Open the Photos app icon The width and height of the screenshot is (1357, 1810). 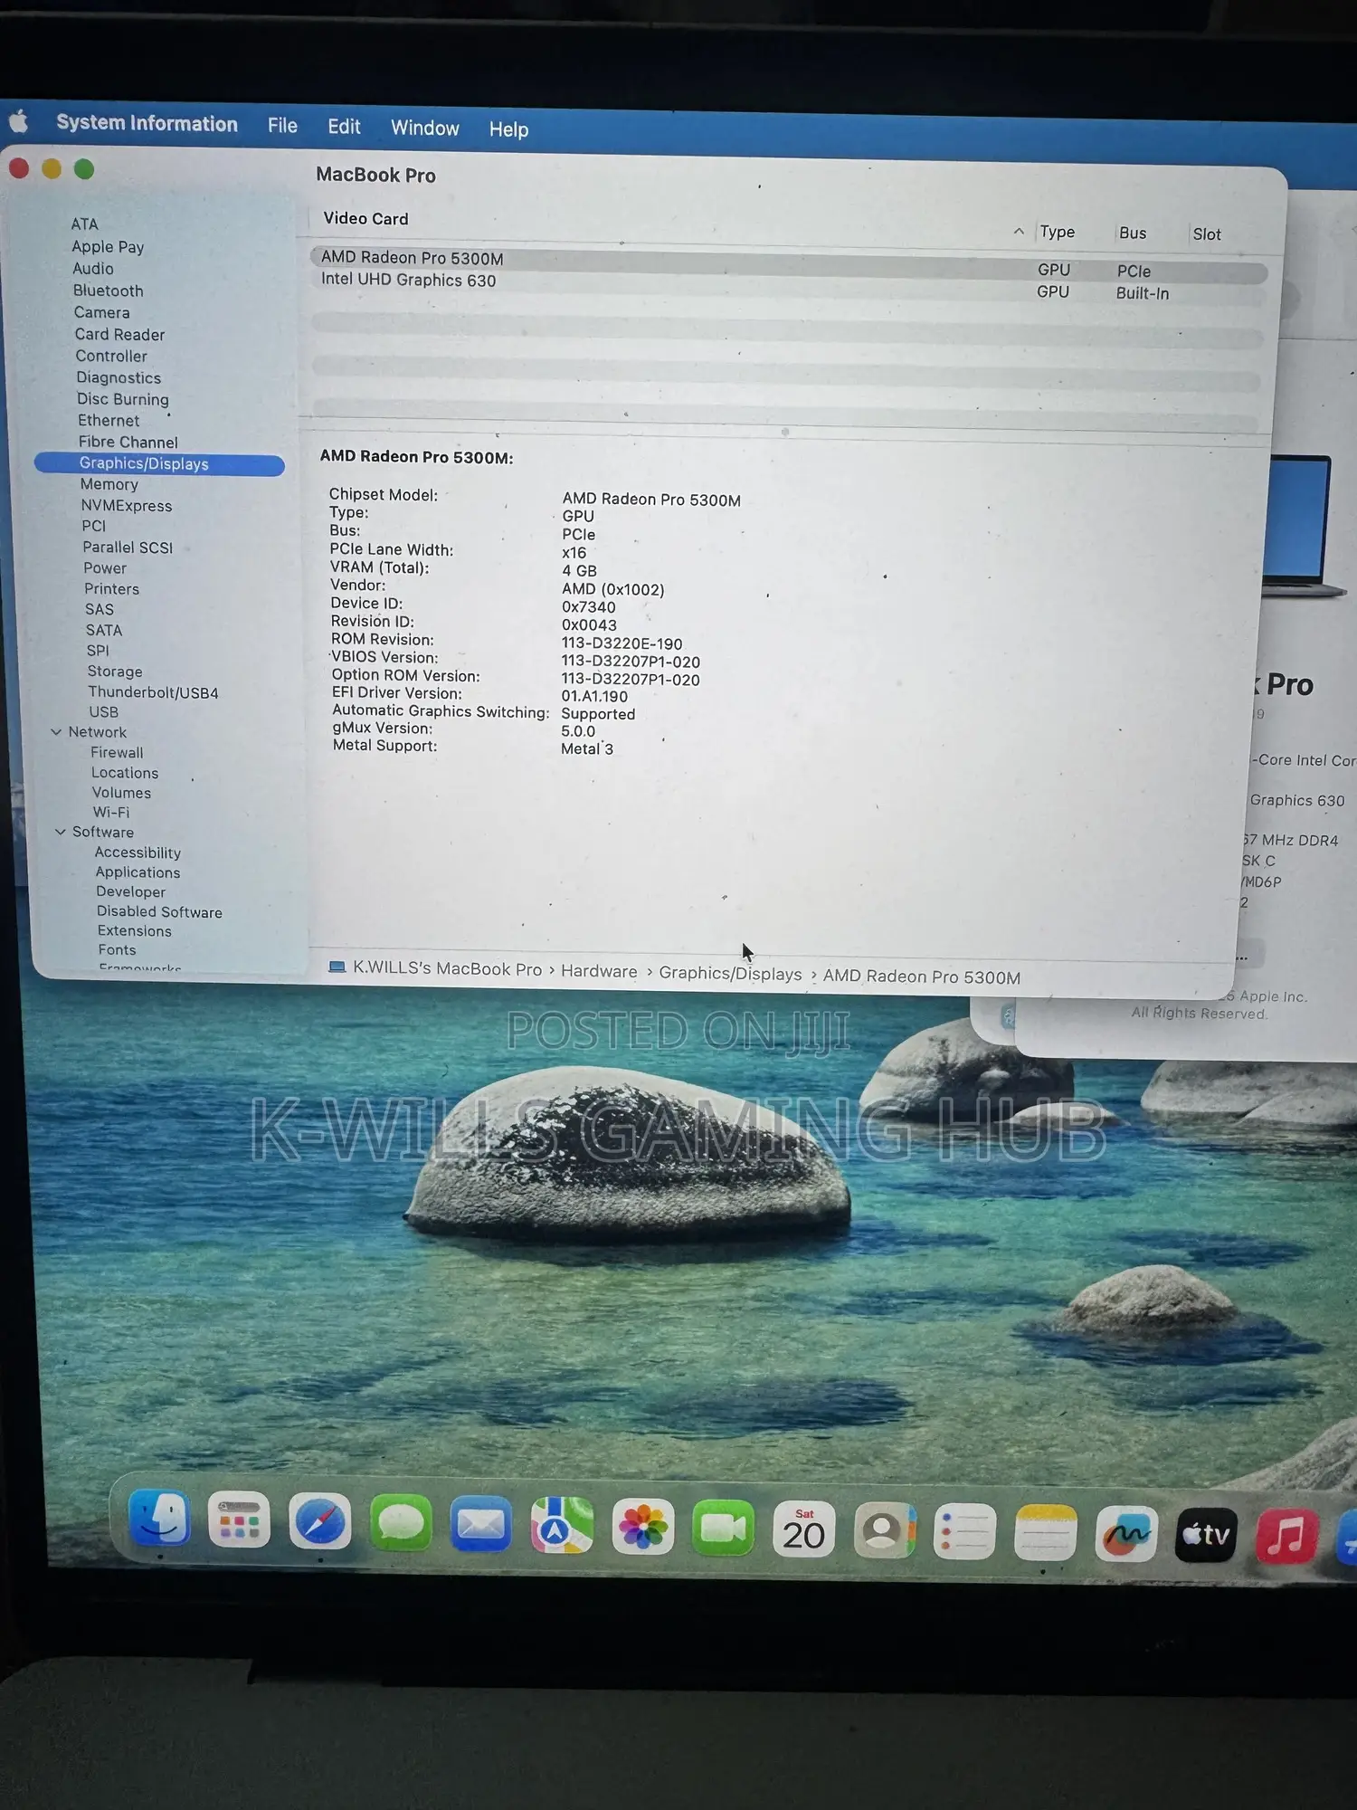[x=642, y=1529]
